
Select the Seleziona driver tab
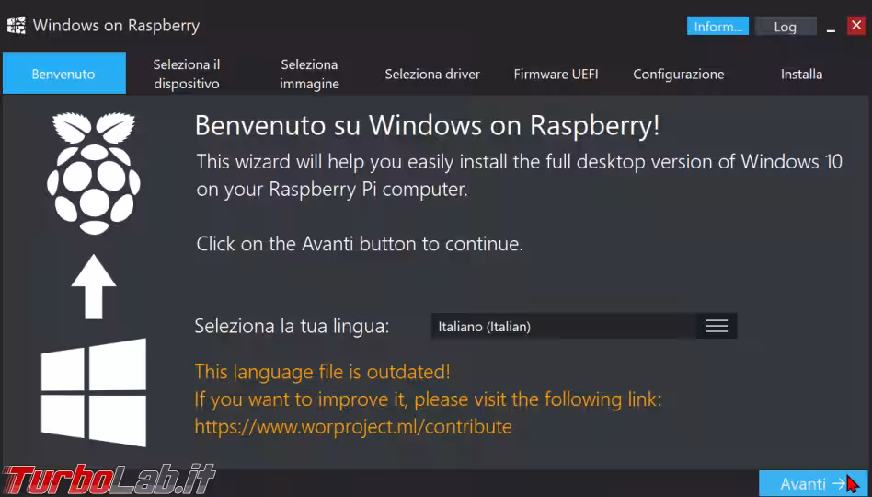(x=432, y=74)
